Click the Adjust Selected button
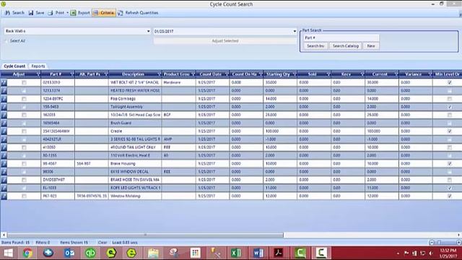Viewport: 462px width, 260px height. [225, 41]
